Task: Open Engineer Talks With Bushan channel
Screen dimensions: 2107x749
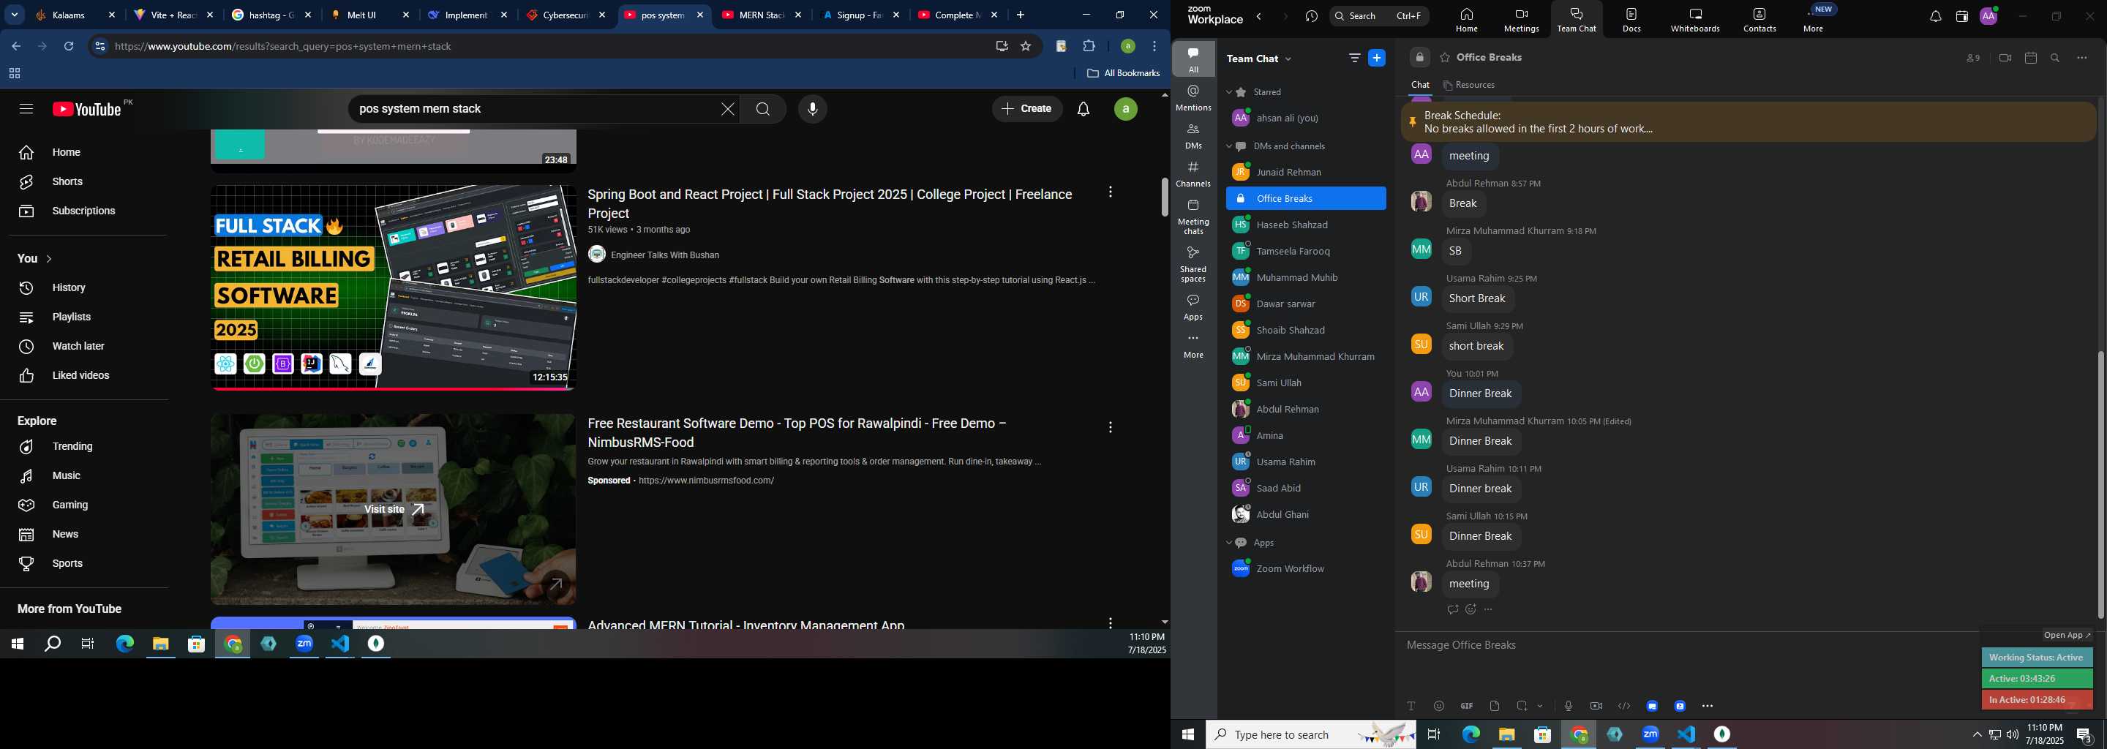Action: coord(665,255)
